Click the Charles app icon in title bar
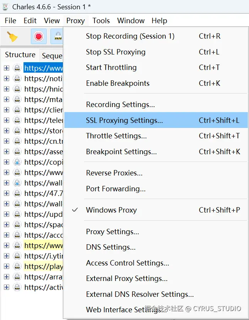 (5, 7)
